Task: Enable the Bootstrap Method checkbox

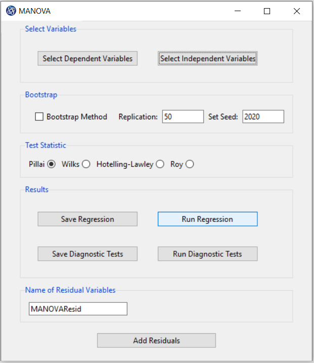Action: point(39,116)
